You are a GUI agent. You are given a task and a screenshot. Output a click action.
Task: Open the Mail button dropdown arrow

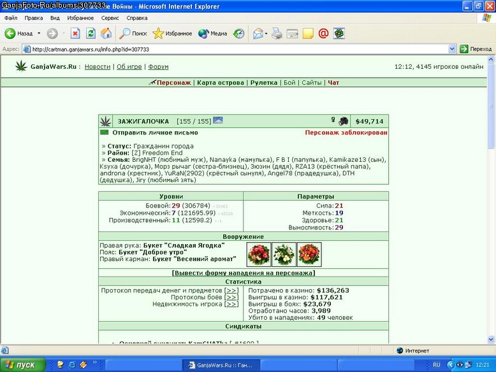(x=266, y=33)
